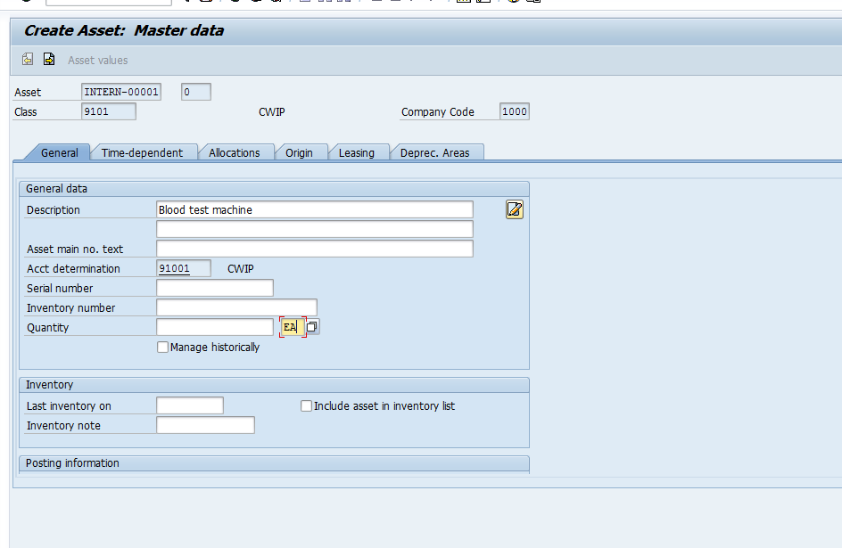Go to the previous tab page icon

point(28,60)
